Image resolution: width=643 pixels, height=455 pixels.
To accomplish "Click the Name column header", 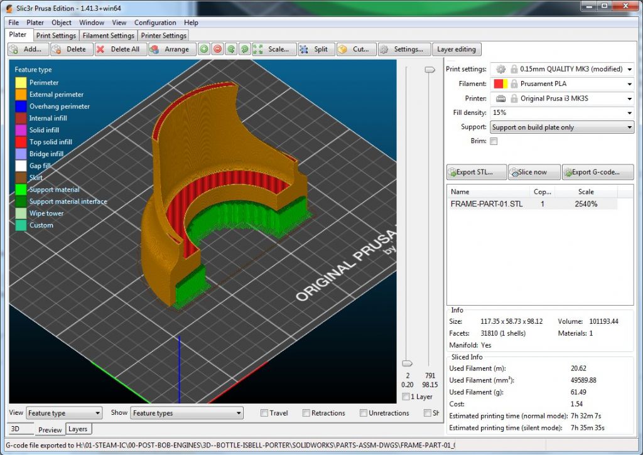I will (x=488, y=191).
